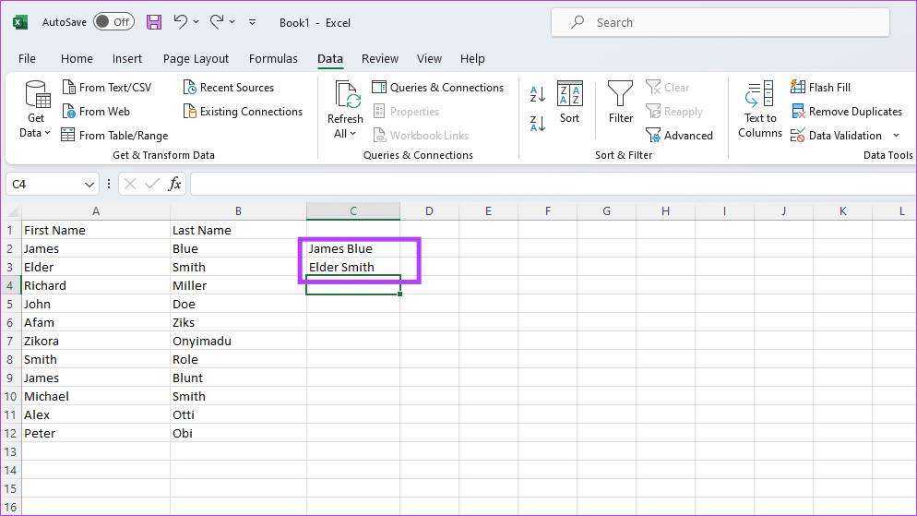Open the Undo history dropdown arrow
Screen dimensions: 917x516
(196, 22)
